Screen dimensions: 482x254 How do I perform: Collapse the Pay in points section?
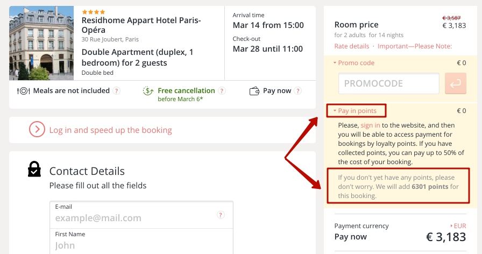pos(355,111)
